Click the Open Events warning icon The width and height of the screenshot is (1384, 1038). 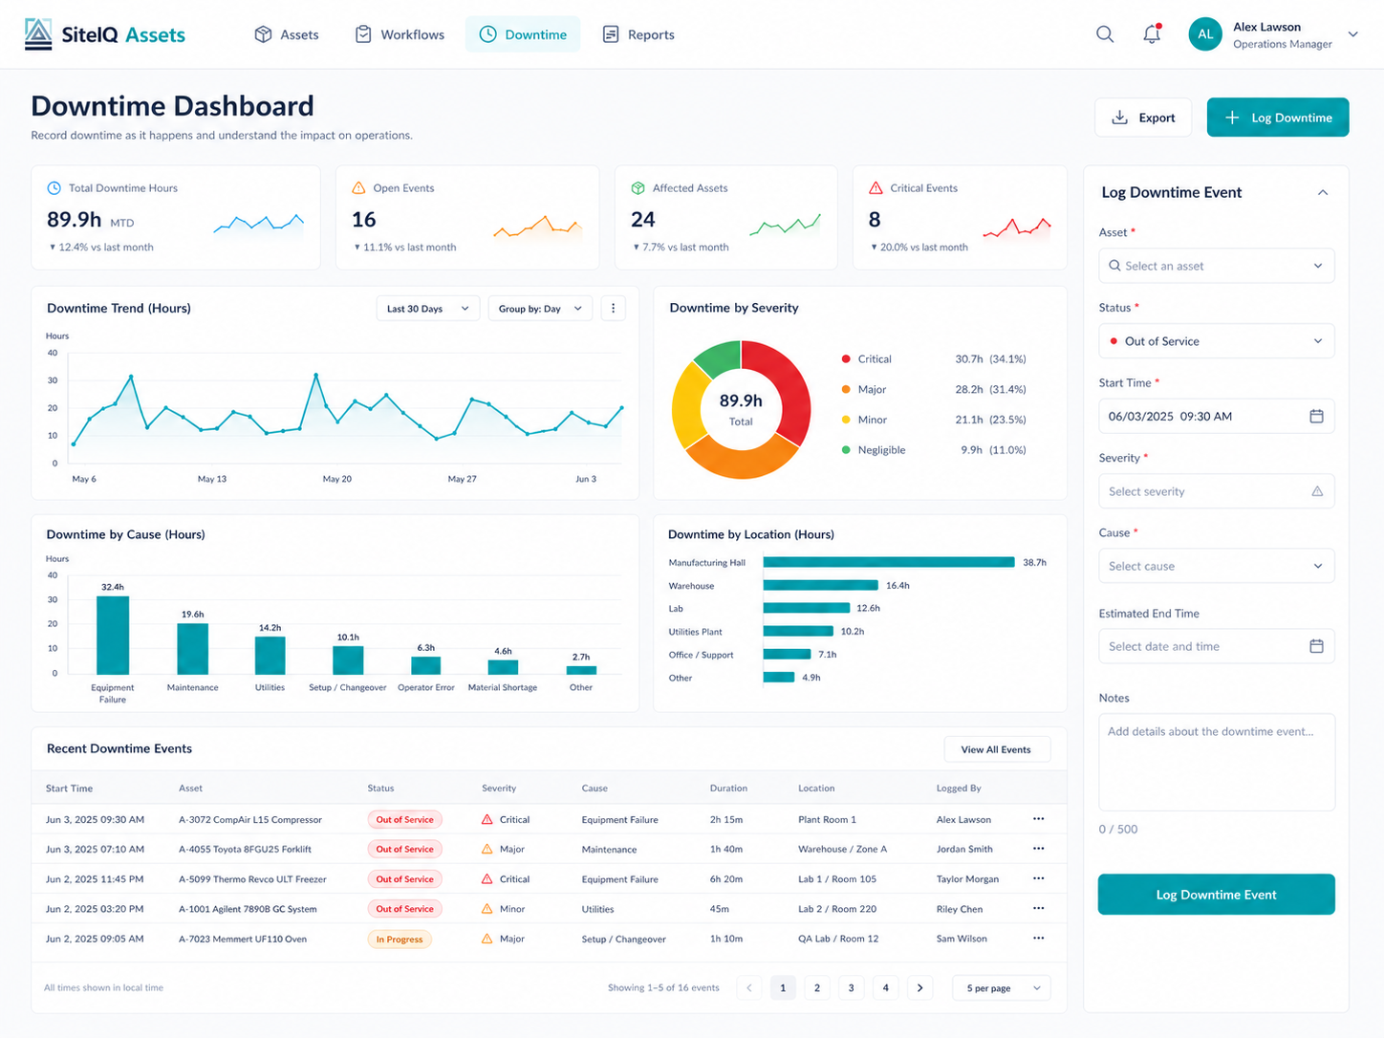click(359, 188)
